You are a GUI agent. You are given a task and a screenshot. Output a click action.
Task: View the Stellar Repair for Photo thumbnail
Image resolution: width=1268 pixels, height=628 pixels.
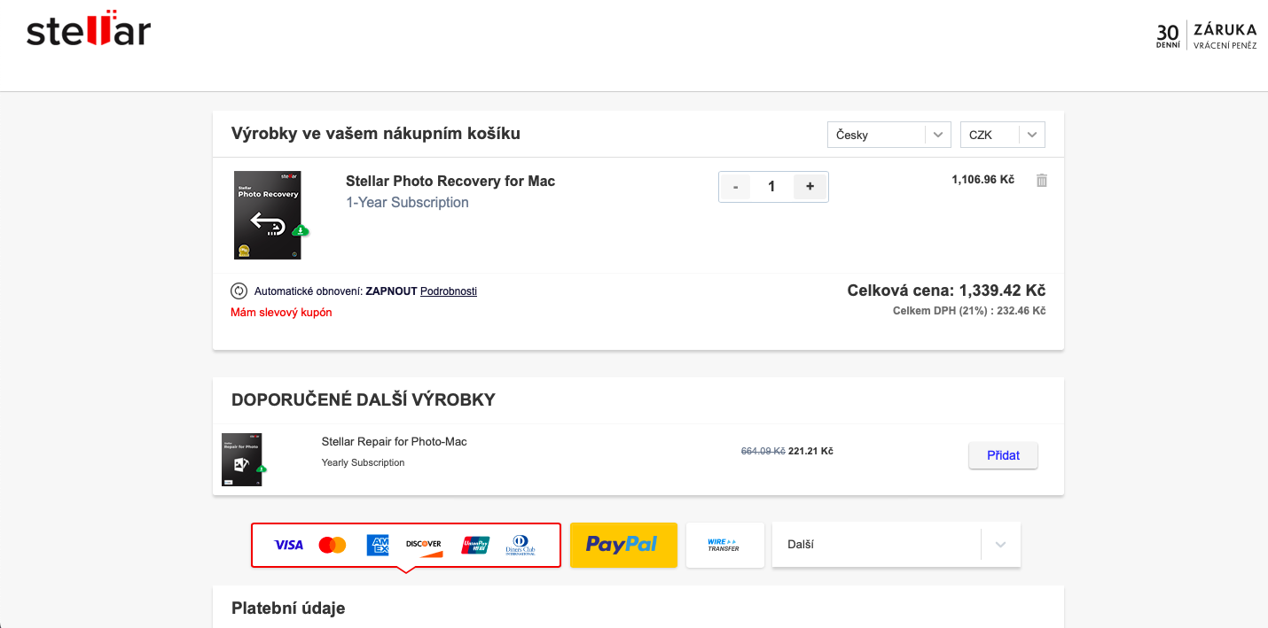tap(241, 459)
